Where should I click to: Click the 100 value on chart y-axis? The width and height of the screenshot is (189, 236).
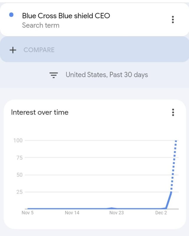click(18, 140)
